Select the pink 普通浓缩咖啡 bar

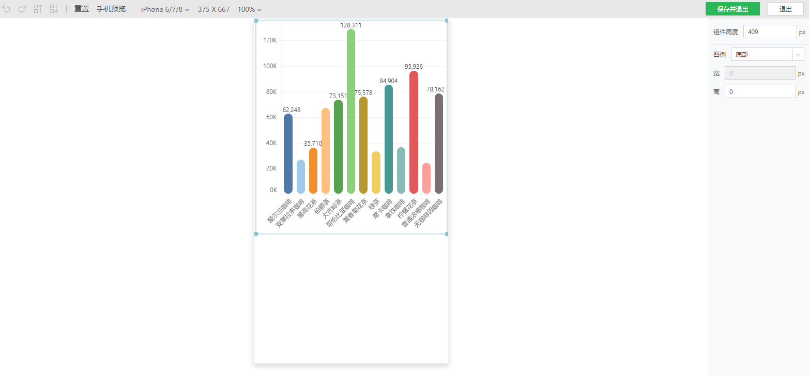pyautogui.click(x=426, y=178)
